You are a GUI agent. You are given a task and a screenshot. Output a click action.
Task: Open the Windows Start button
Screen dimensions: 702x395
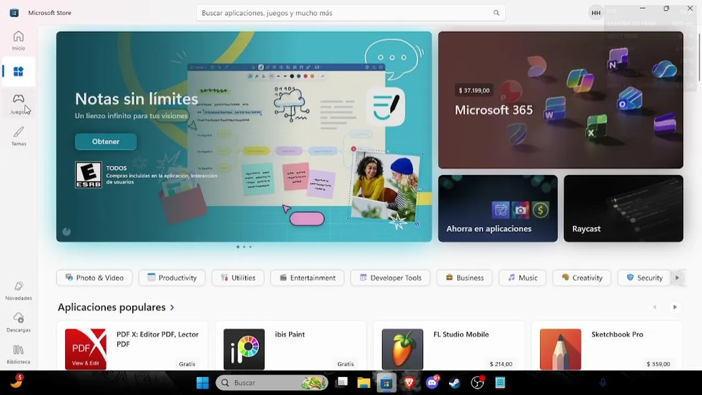pyautogui.click(x=202, y=382)
